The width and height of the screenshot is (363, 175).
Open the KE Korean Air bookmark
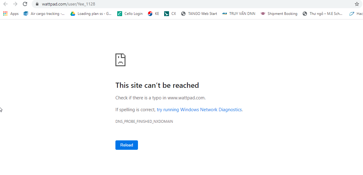point(153,14)
